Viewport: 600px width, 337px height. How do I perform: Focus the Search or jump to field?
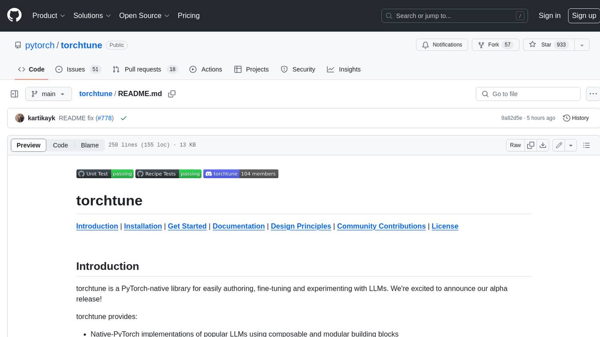pyautogui.click(x=455, y=16)
